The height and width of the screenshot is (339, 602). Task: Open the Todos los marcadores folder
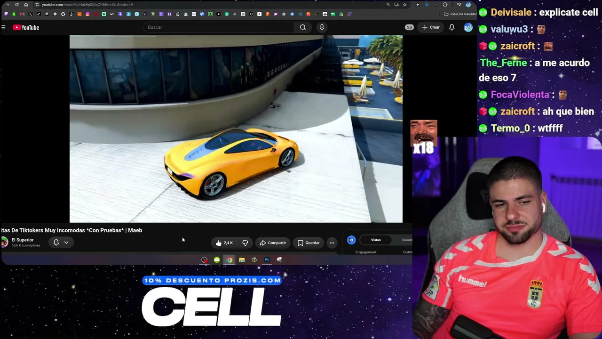point(461,14)
